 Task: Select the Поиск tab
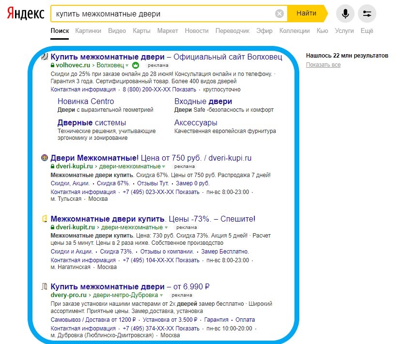[60, 31]
